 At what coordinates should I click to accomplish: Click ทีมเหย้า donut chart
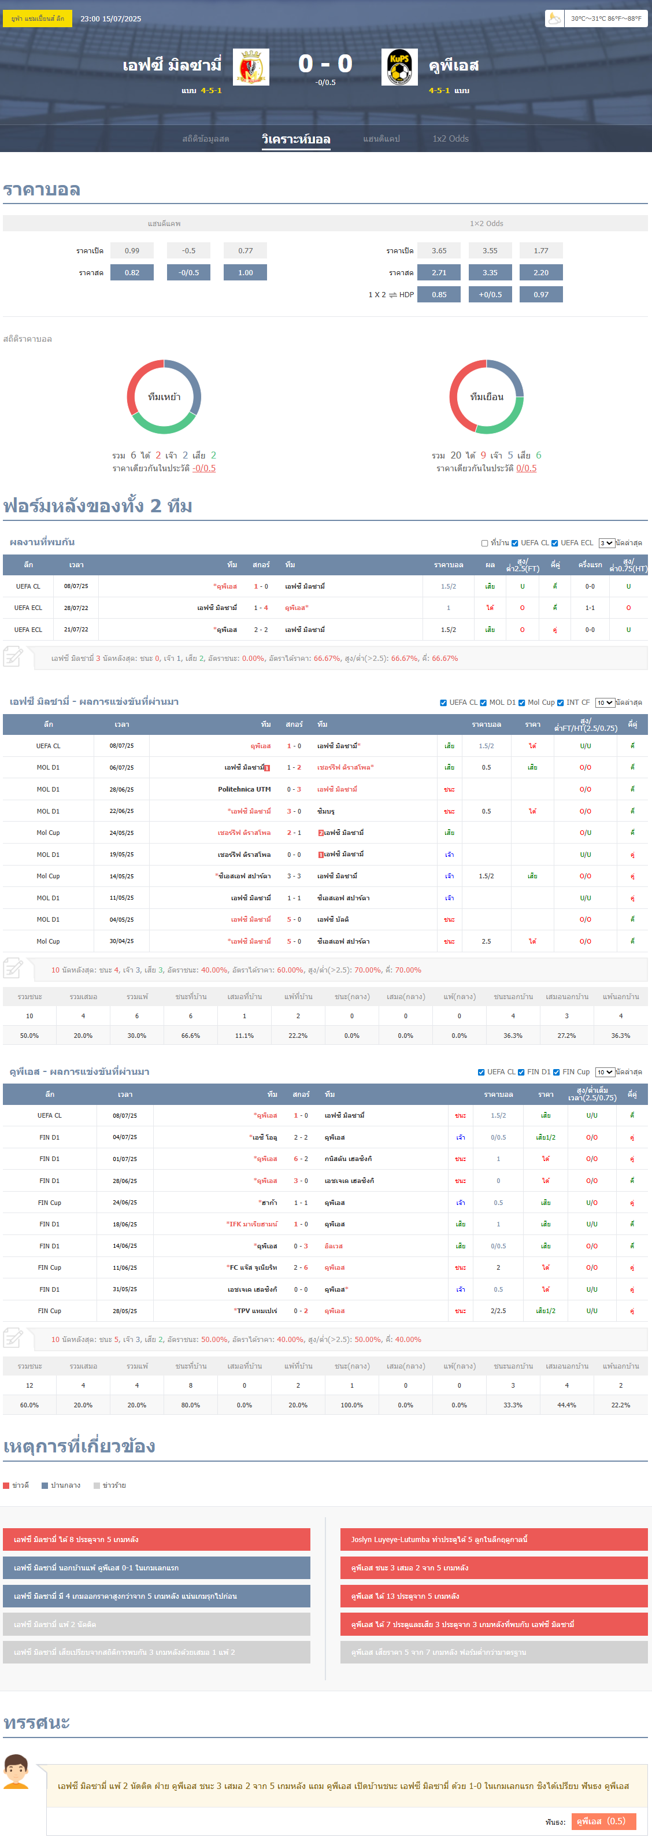pyautogui.click(x=164, y=397)
